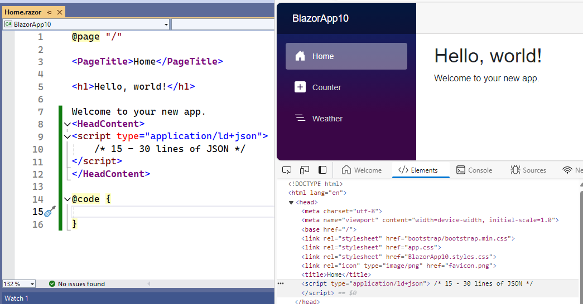Open the three-dot menu beside the script node
Screen dimensions: 583x304
[281, 283]
